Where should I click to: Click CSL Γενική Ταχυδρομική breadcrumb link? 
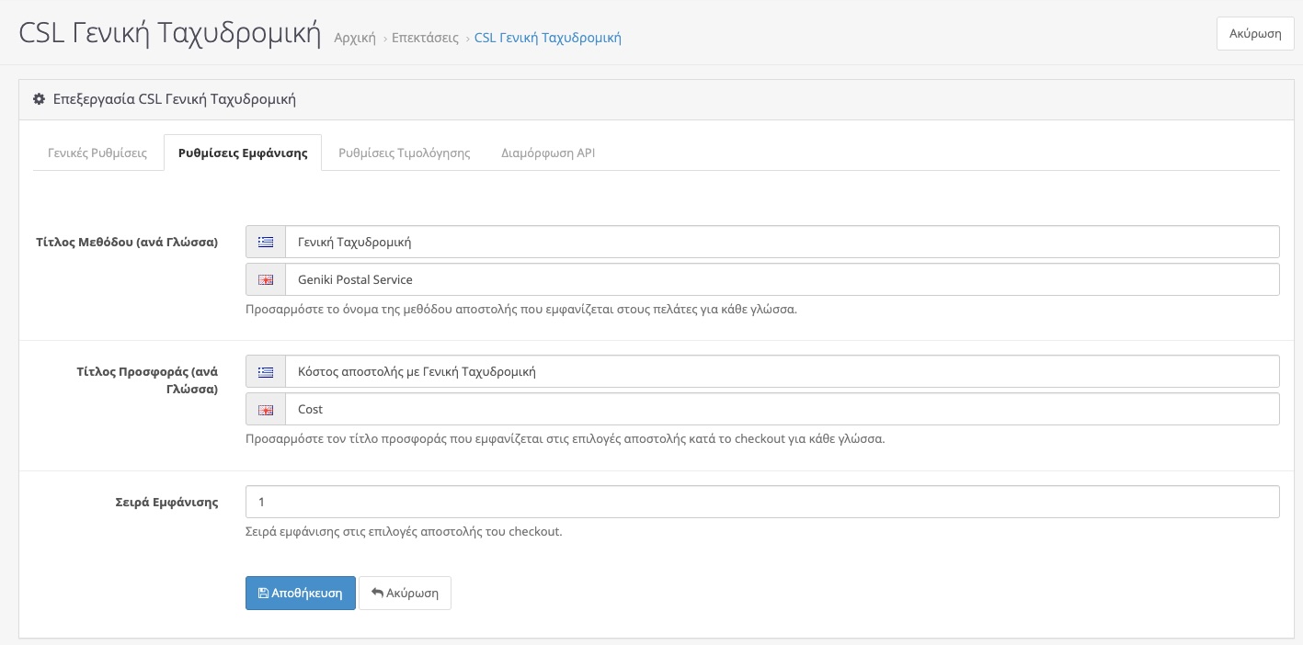(x=548, y=38)
